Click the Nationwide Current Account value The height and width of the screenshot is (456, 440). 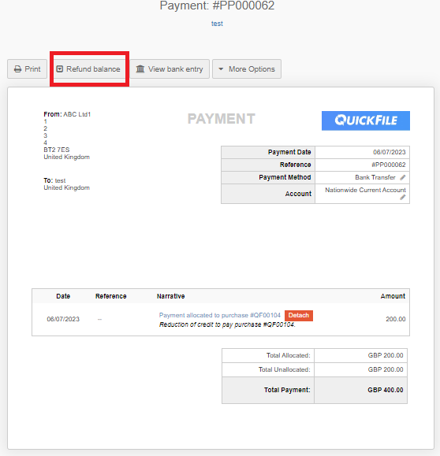click(365, 190)
